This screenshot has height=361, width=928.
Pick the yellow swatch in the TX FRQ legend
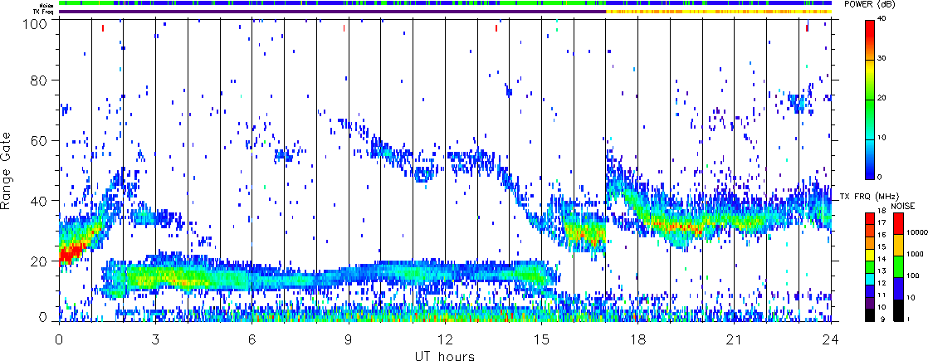(x=869, y=256)
